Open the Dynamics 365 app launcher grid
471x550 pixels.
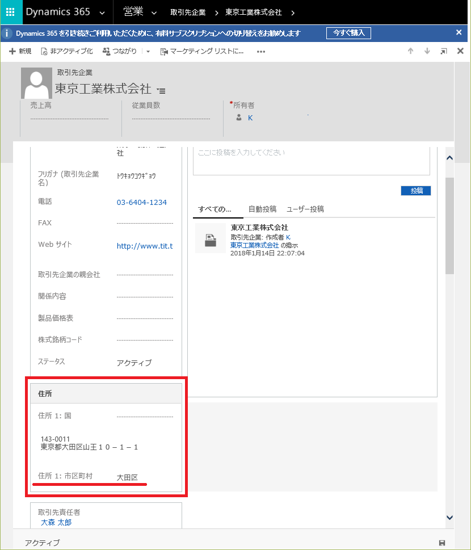(x=11, y=12)
